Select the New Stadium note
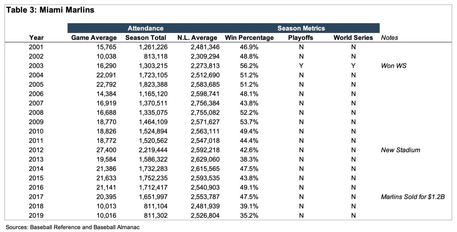The height and width of the screenshot is (232, 457). (400, 150)
